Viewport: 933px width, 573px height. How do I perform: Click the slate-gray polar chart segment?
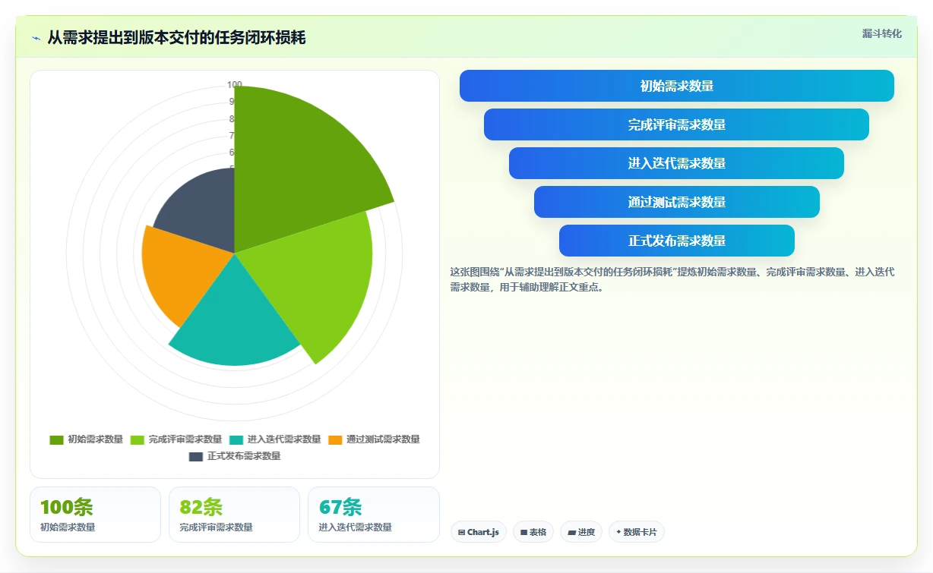tap(201, 209)
